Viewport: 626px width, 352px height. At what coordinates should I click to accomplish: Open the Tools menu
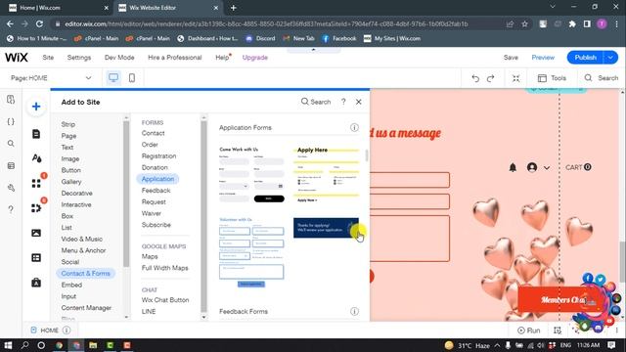point(552,78)
